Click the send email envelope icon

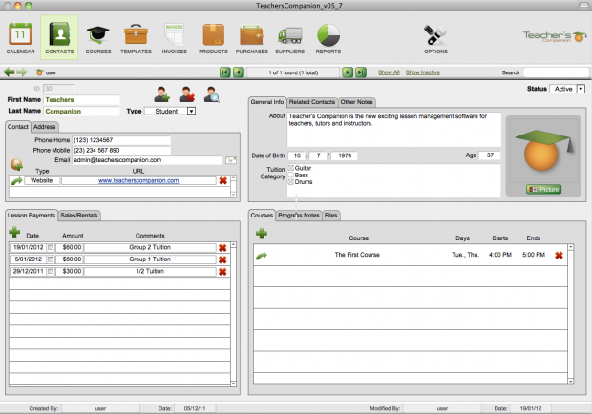231,160
